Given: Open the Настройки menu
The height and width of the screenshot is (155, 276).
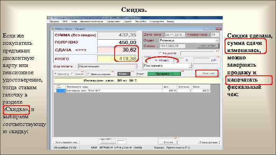Looking at the screenshot, I should pos(141,21).
